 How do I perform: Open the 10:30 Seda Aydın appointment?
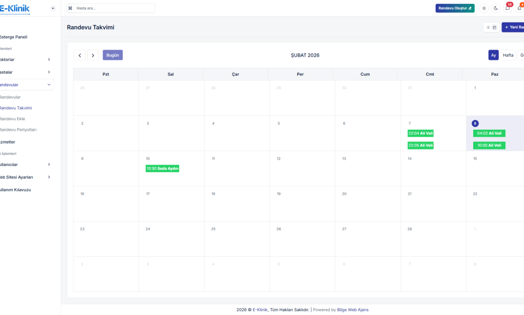[x=162, y=168]
